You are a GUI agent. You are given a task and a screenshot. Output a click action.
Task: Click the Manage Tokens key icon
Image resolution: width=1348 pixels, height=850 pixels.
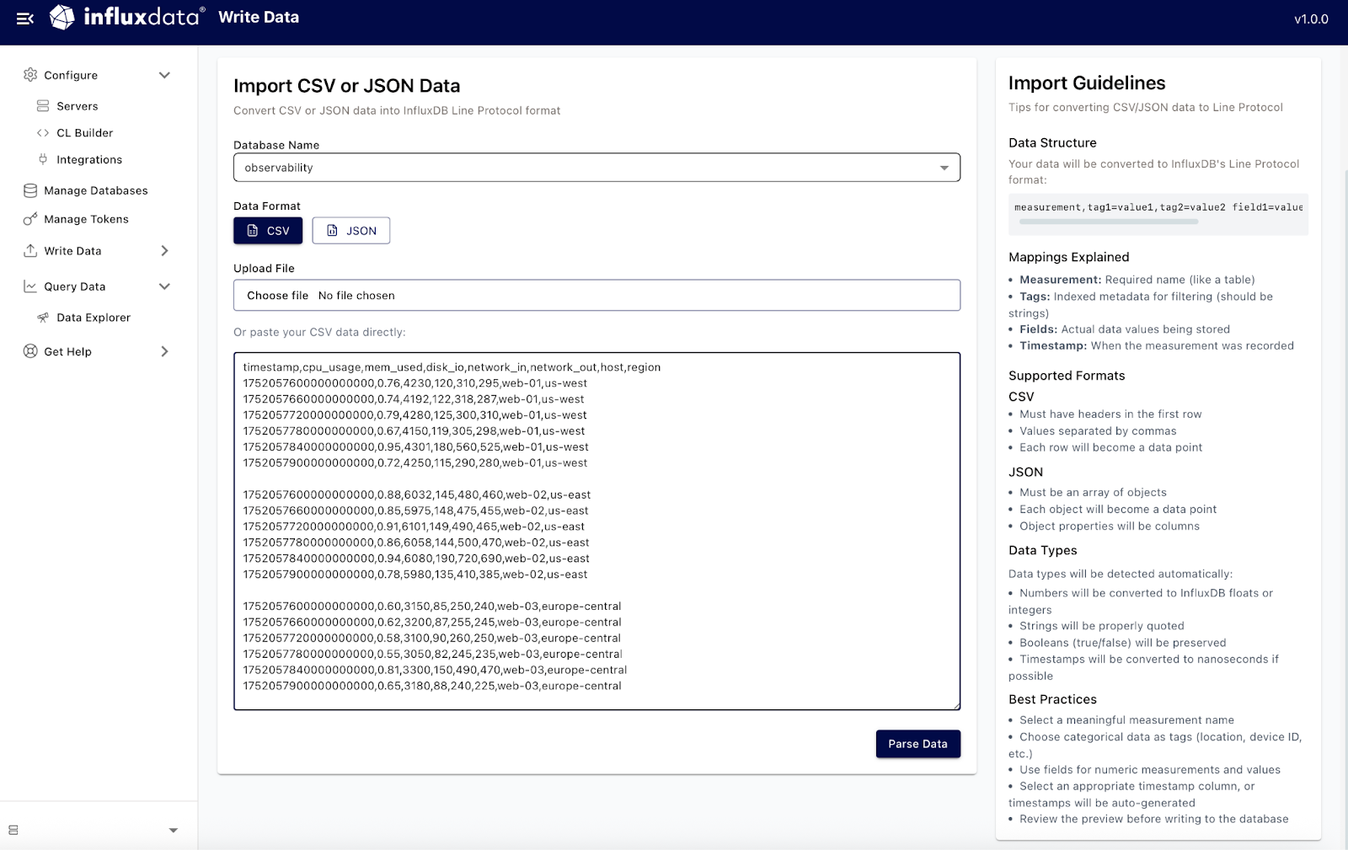point(30,219)
